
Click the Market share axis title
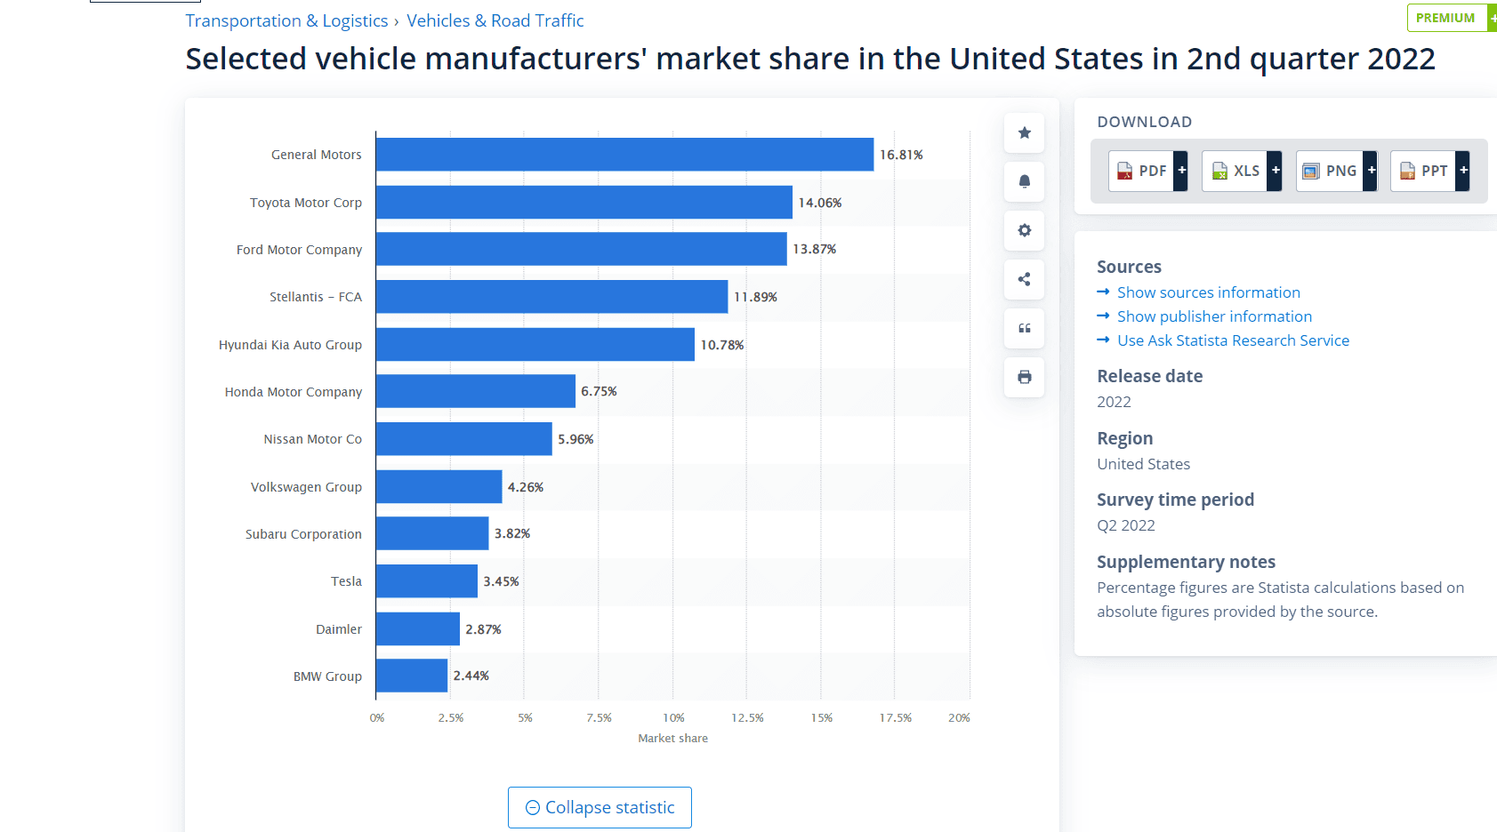672,738
